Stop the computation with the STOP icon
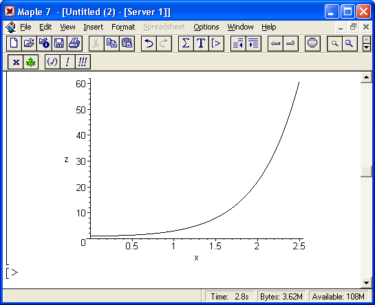The height and width of the screenshot is (305, 375). [312, 43]
